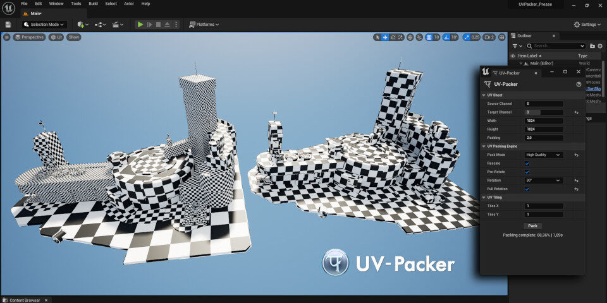607x303 pixels.
Task: Save the current level with the disk icon
Action: coord(8,25)
